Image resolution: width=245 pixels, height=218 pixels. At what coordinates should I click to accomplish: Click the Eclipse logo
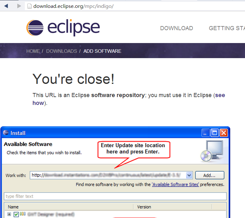click(63, 28)
